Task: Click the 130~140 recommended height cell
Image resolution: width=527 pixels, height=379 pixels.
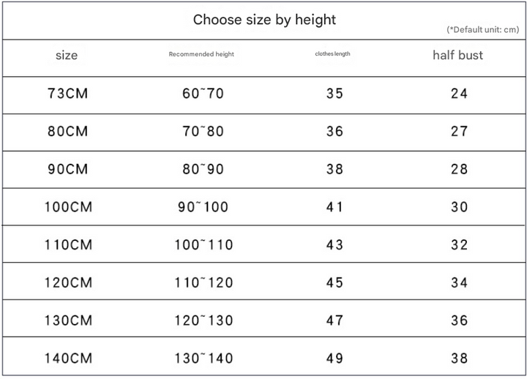Action: pos(203,359)
